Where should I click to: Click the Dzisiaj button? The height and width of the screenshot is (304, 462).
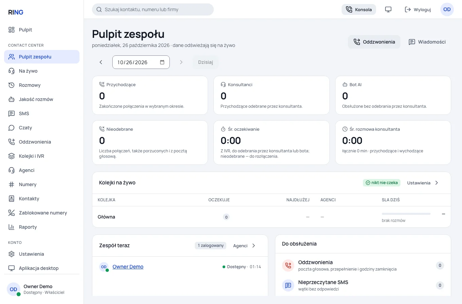click(206, 62)
